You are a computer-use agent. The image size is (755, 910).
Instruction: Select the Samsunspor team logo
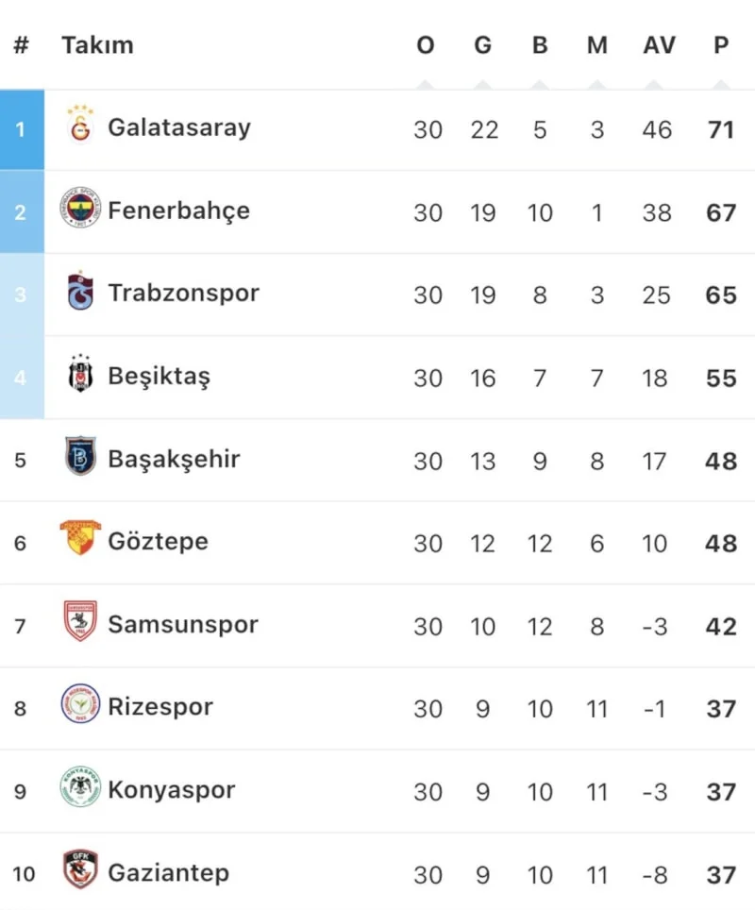pos(80,624)
